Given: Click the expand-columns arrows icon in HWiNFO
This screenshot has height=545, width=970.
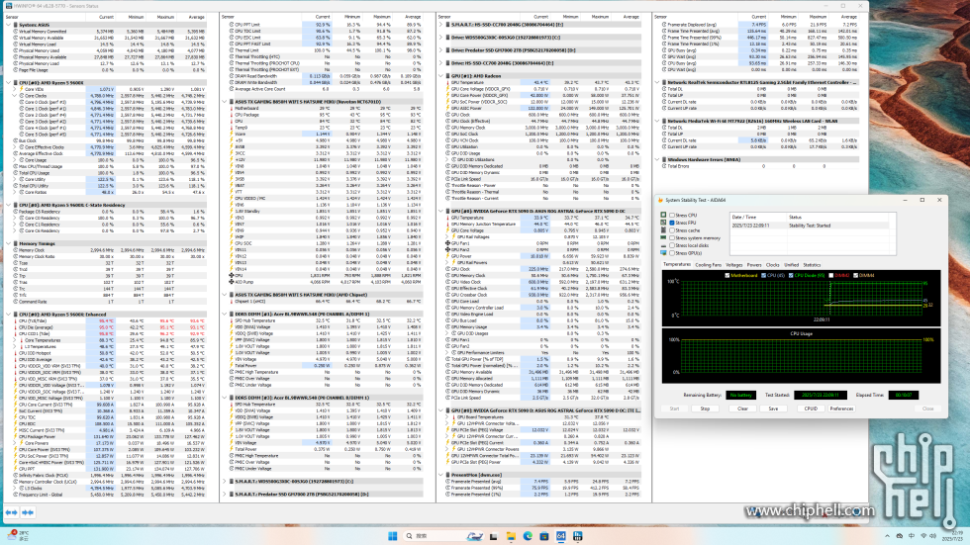Looking at the screenshot, I should coord(11,512).
